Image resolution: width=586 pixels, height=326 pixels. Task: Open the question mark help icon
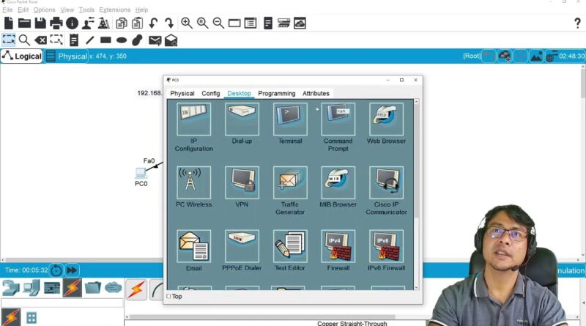577,23
